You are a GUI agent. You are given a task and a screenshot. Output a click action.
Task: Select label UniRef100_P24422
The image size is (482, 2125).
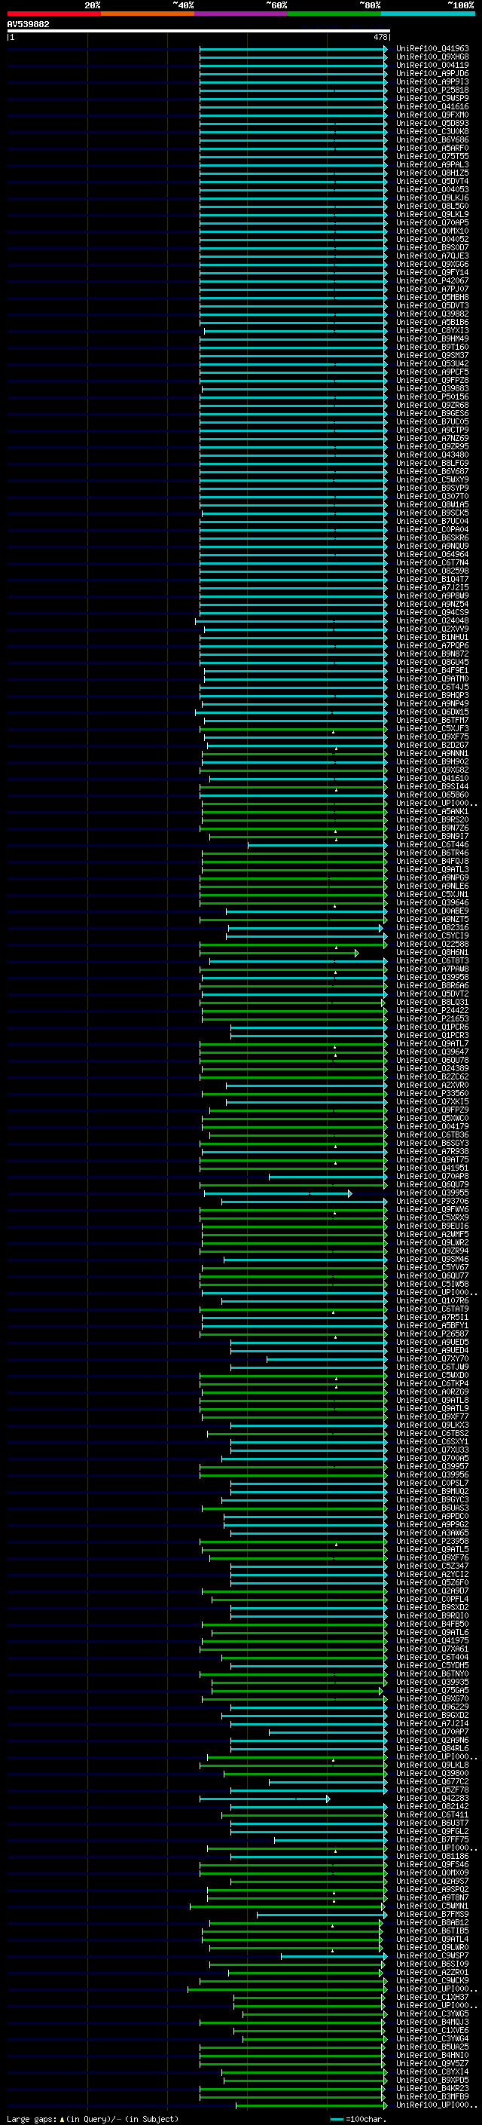432,1011
